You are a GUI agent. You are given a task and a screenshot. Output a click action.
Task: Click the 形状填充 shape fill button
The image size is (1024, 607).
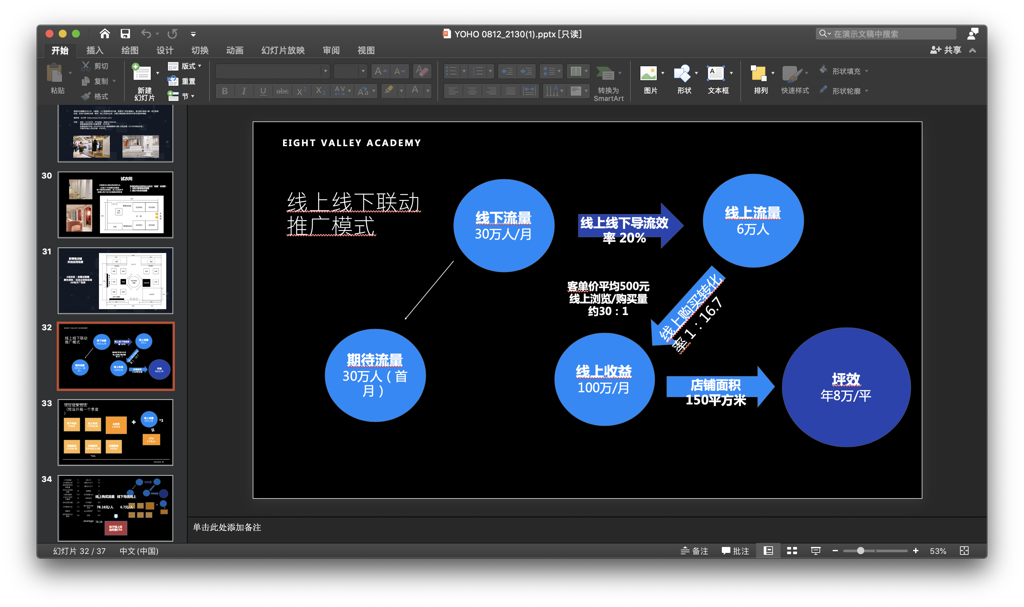843,71
